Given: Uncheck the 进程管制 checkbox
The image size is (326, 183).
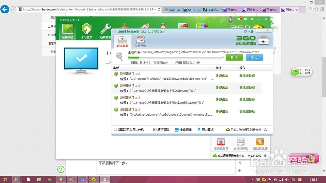Looking at the screenshot, I should pyautogui.click(x=155, y=129).
